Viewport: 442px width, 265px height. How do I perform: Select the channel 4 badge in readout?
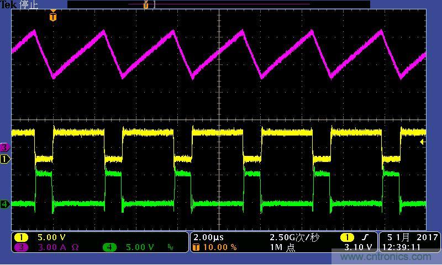click(x=109, y=247)
